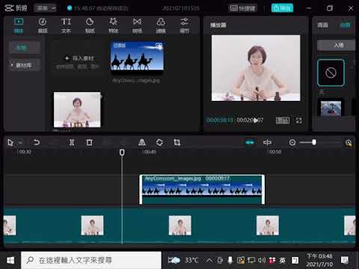Switch the input language indicator

(x=282, y=261)
